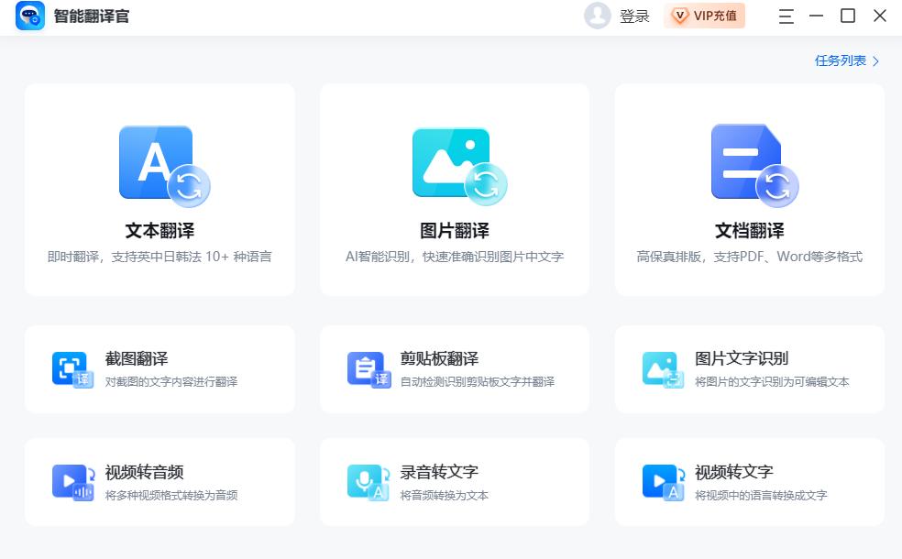The height and width of the screenshot is (559, 902).
Task: Click the 智能翻译官 app logo icon
Action: 28,16
